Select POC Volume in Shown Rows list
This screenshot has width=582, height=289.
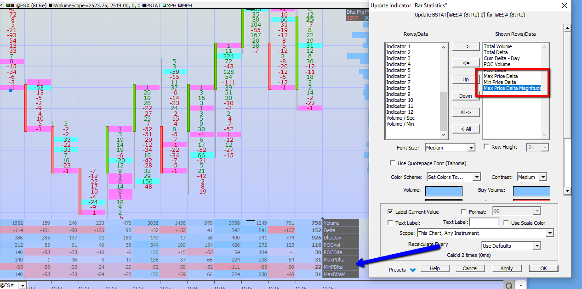(497, 64)
